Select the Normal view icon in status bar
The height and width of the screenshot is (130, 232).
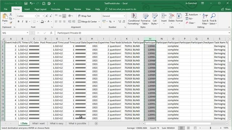pyautogui.click(x=181, y=128)
